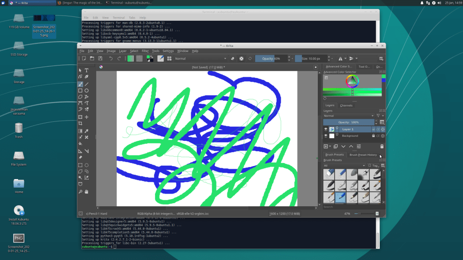Open the All brush tag filter dropdown
463x260 pixels.
coord(343,166)
